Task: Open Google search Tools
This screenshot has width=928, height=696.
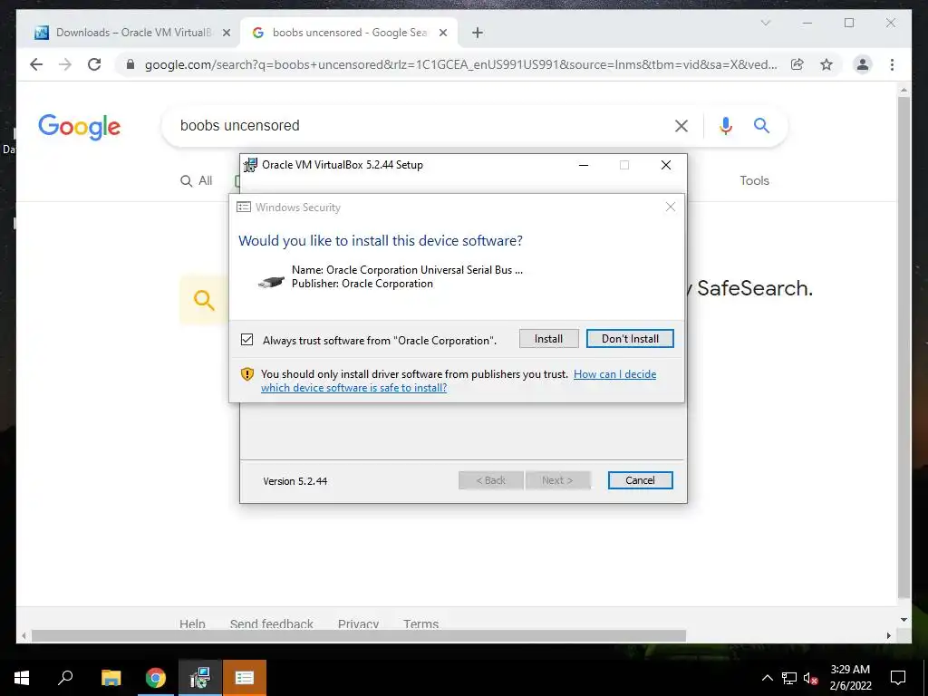Action: tap(755, 181)
